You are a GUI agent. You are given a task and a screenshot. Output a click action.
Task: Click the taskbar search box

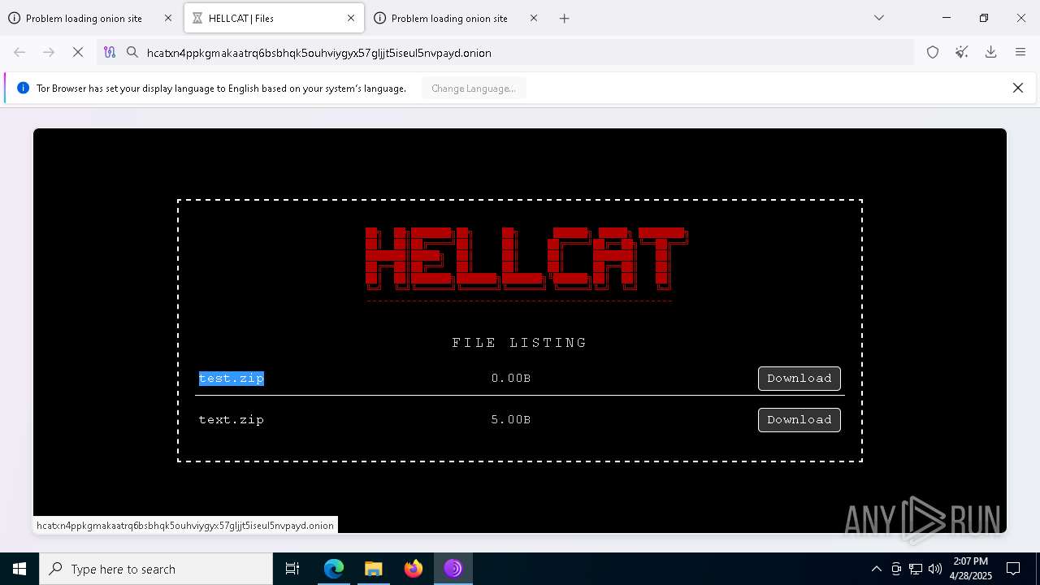coord(156,569)
